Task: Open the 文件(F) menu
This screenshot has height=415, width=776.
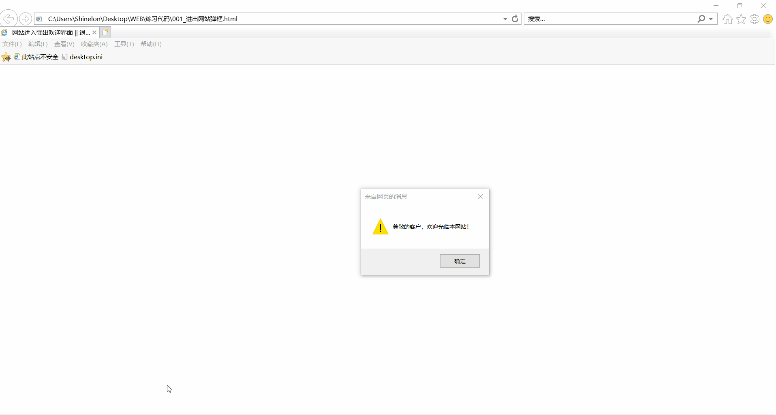Action: 11,44
